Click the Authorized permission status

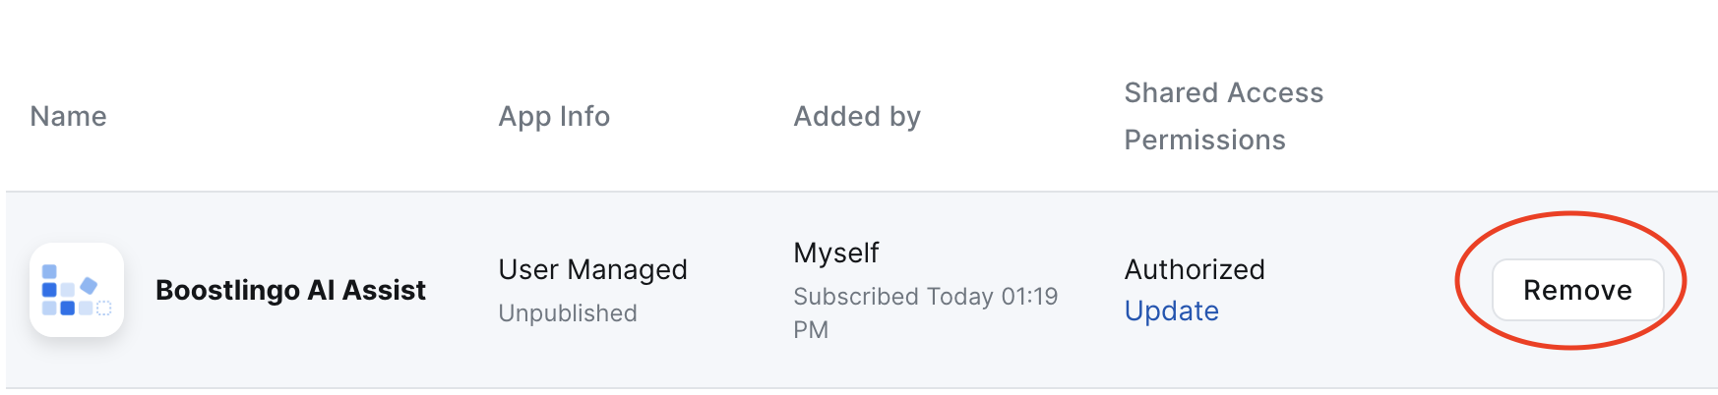point(1195,269)
